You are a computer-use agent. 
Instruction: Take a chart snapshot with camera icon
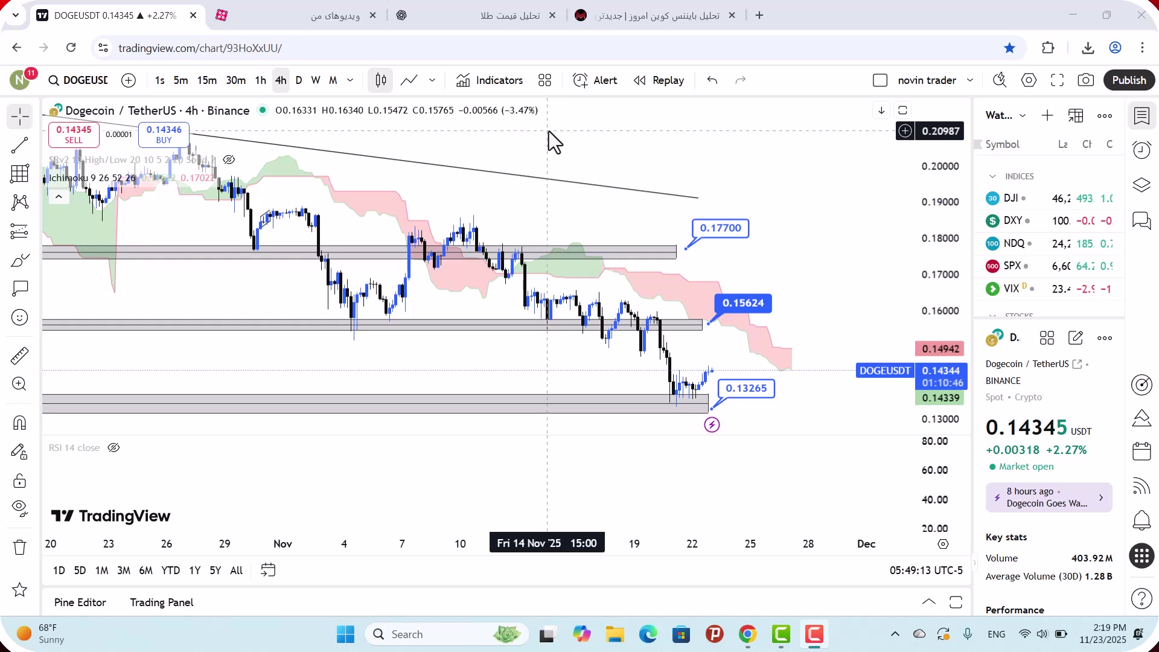tap(1085, 80)
